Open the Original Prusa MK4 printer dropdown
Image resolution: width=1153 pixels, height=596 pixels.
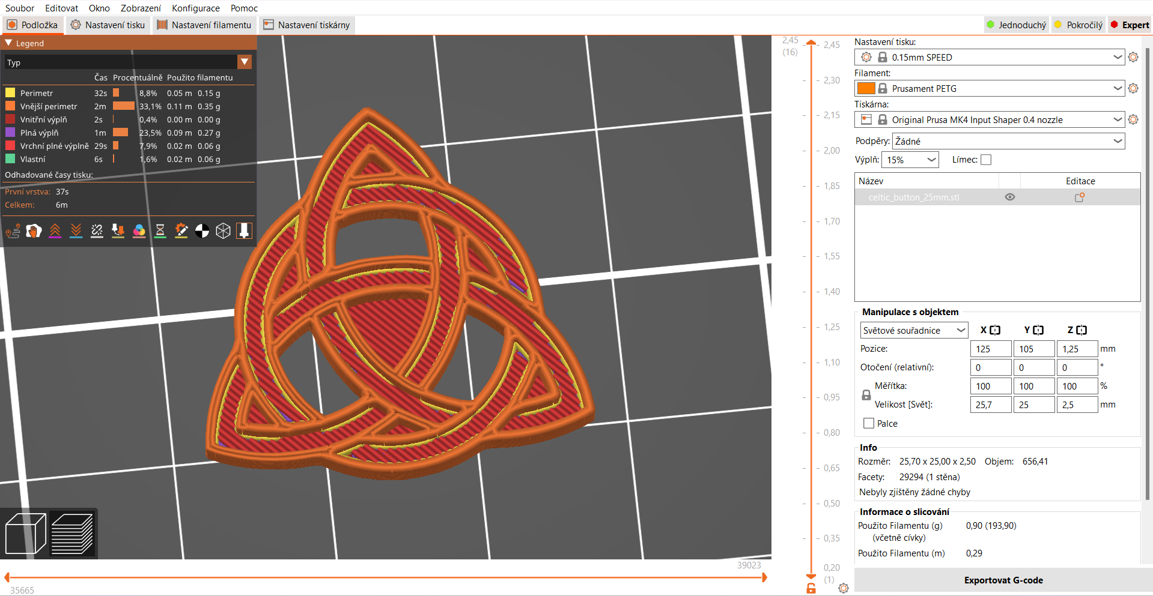[x=989, y=119]
